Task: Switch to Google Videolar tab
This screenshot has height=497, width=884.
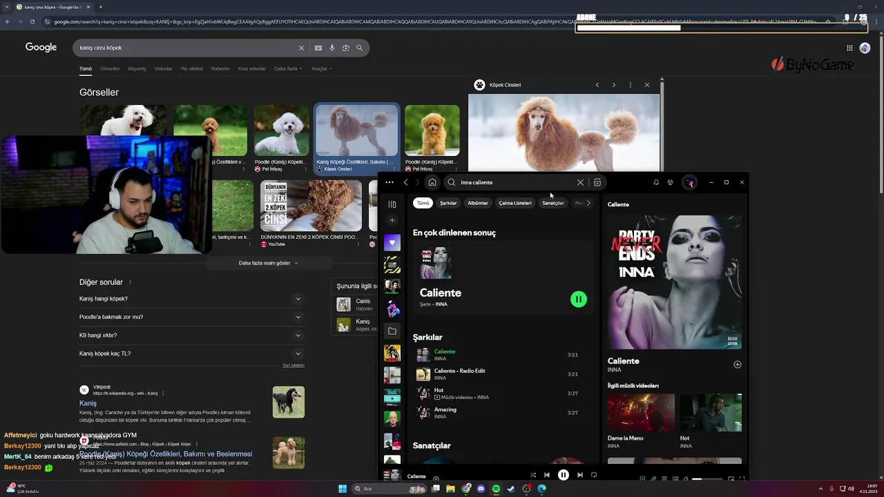Action: tap(163, 68)
